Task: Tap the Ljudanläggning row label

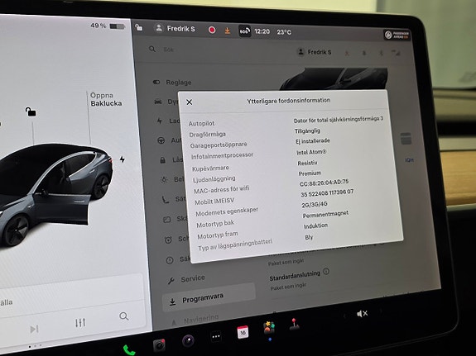Action: point(214,179)
